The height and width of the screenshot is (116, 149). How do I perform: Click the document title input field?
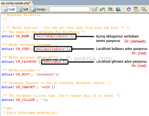[69, 9]
